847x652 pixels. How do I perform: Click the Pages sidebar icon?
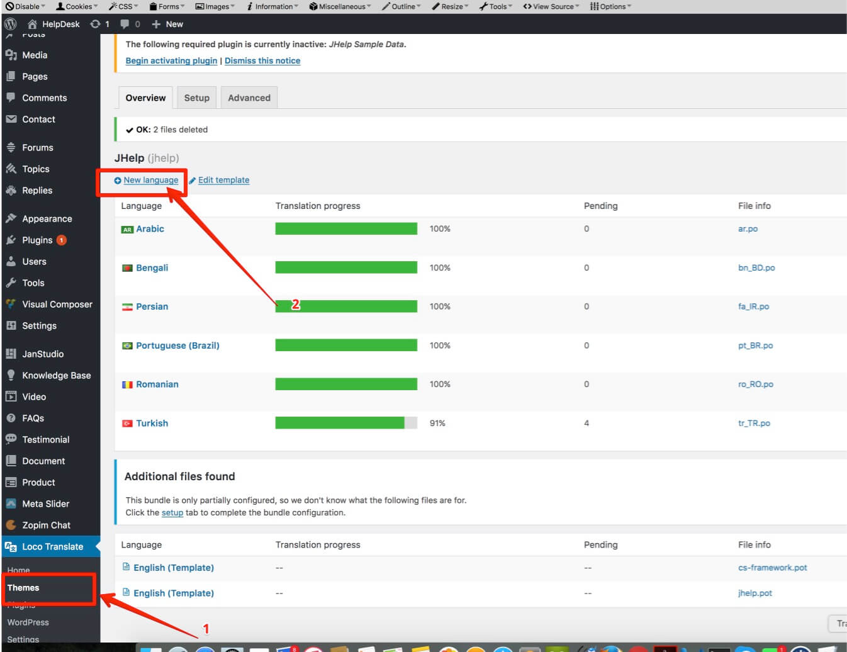pyautogui.click(x=11, y=76)
